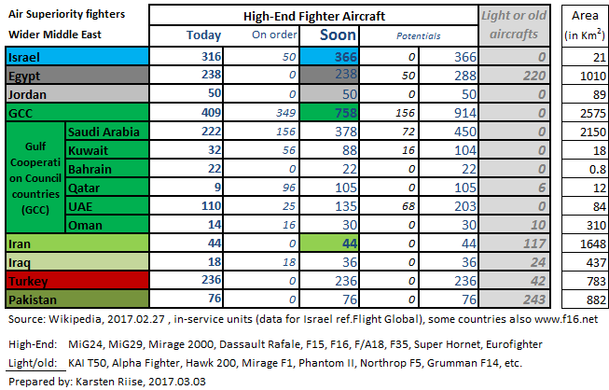
Task: Click the olive Pakistan row label
Action: point(77,299)
